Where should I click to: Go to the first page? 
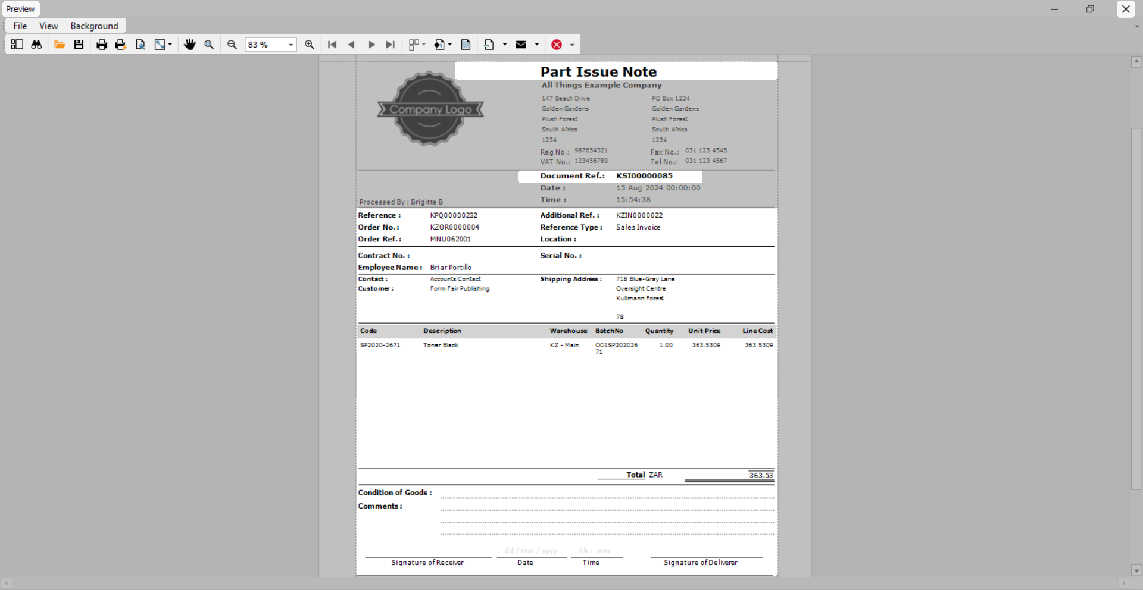[x=332, y=45]
